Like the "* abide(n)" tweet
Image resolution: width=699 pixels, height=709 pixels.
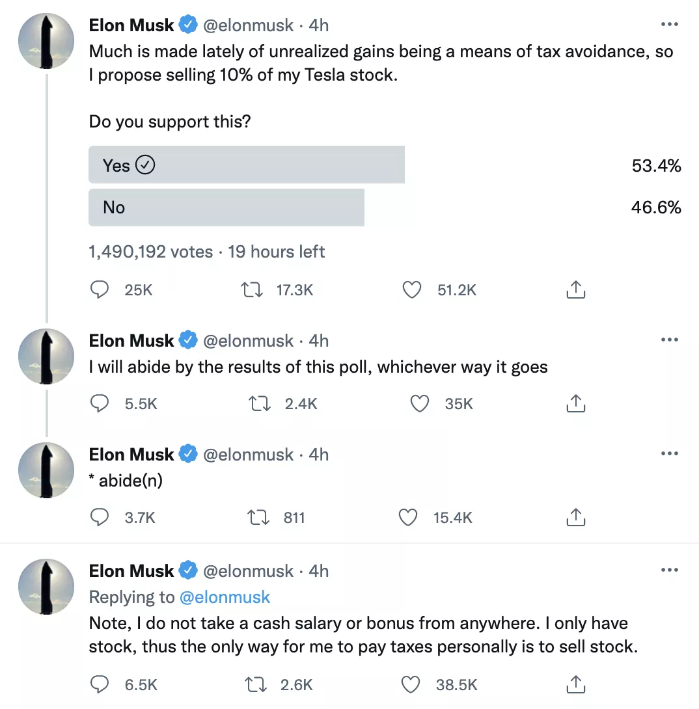(x=408, y=518)
